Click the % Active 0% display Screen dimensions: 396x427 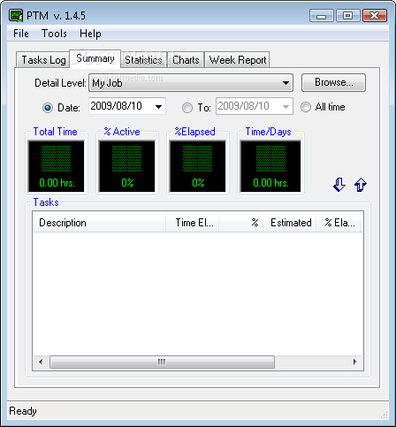[x=127, y=166]
